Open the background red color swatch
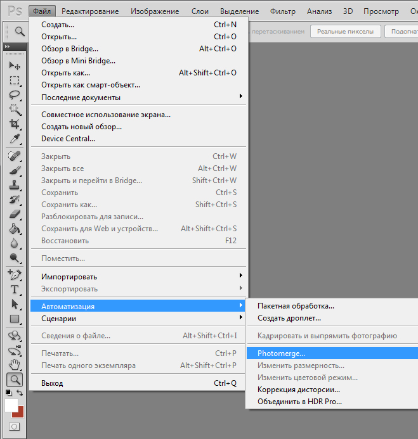 [x=19, y=413]
